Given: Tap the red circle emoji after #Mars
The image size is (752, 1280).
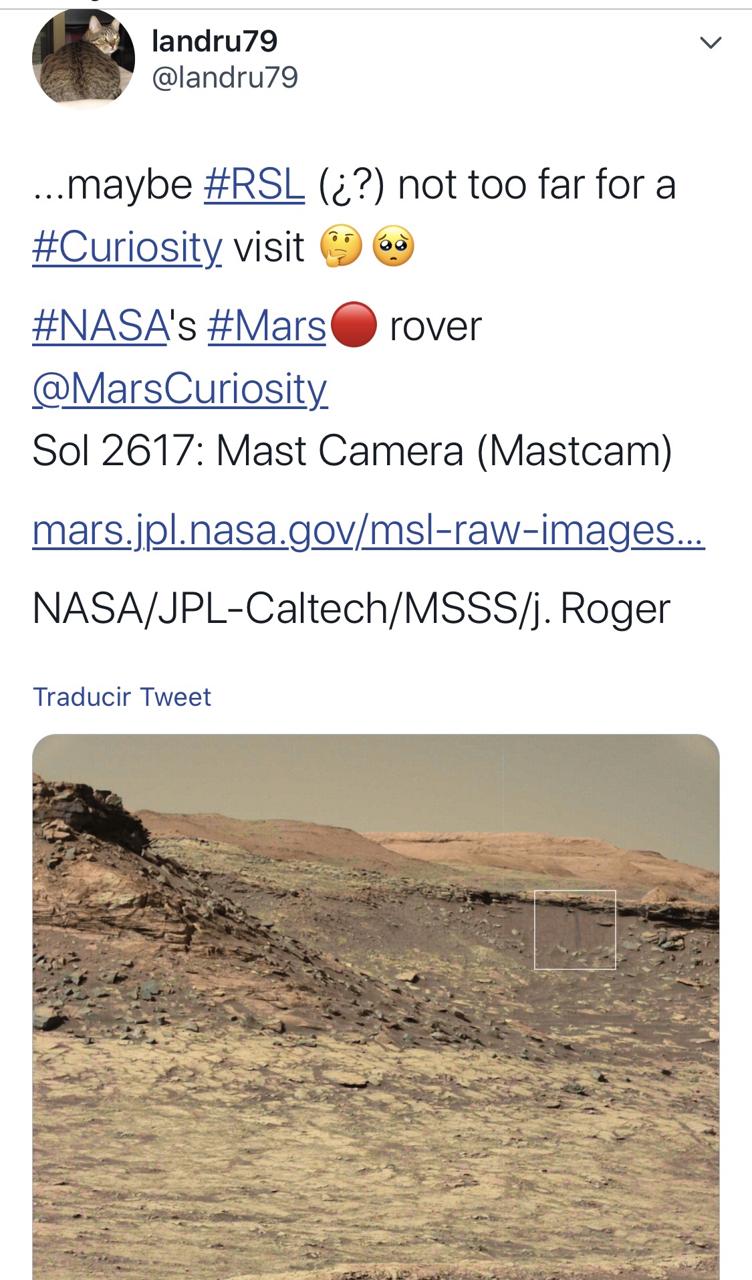Looking at the screenshot, I should click(x=354, y=326).
